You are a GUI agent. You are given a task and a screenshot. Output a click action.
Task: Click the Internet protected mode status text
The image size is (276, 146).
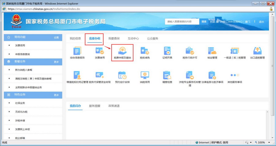212,142
